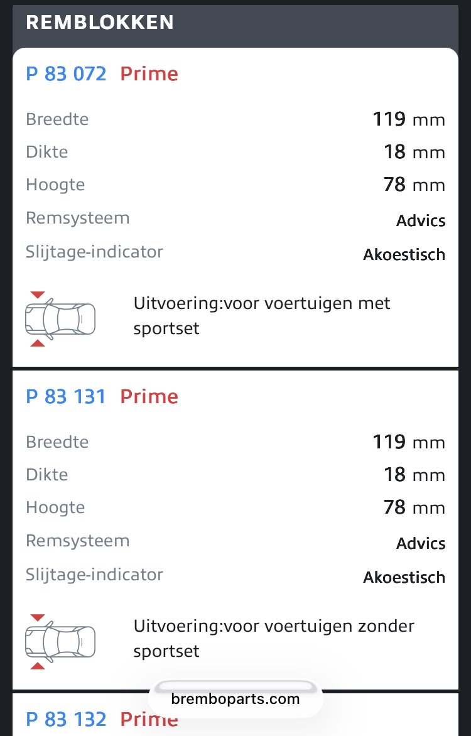The height and width of the screenshot is (736, 471).
Task: Tap the Prime label beside P 83 131
Action: point(149,397)
